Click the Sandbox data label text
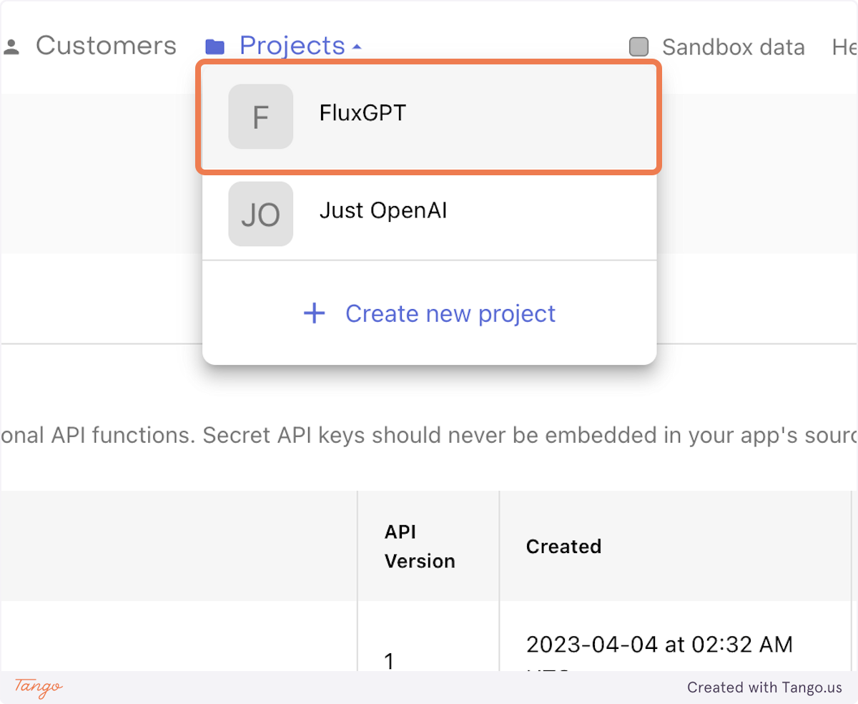The image size is (858, 704). (733, 47)
